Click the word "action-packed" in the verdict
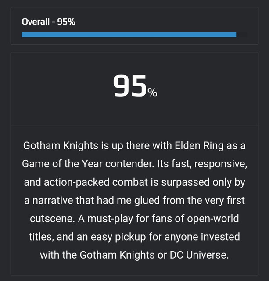This screenshot has height=281, width=269. [76, 182]
